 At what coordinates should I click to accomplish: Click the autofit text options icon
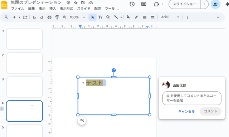point(82,121)
